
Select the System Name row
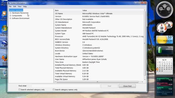pos(99,25)
